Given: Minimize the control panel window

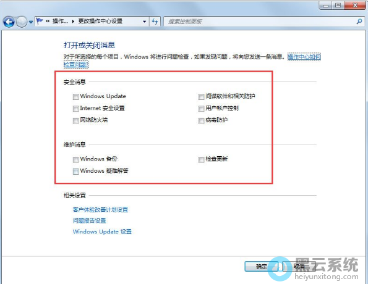Looking at the screenshot, I should (326, 6).
